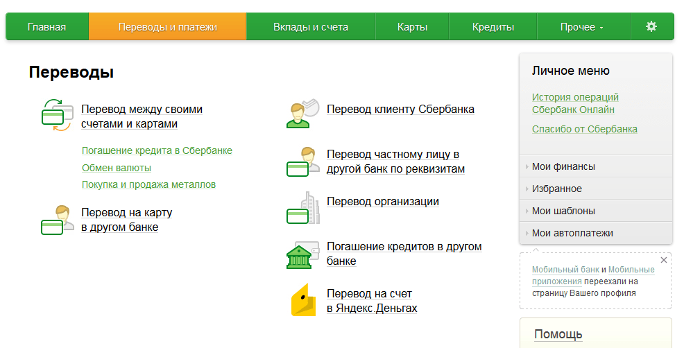Switch to the Вклады и счета tab
This screenshot has height=348, width=684.
pos(311,26)
